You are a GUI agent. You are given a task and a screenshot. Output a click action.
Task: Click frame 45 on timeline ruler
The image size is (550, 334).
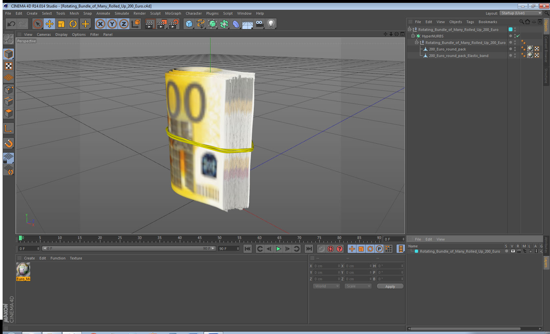(x=199, y=239)
